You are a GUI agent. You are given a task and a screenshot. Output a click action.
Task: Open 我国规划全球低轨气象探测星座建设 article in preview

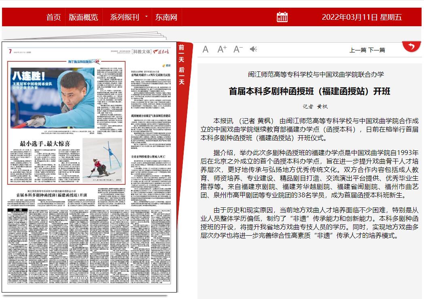(x=151, y=116)
